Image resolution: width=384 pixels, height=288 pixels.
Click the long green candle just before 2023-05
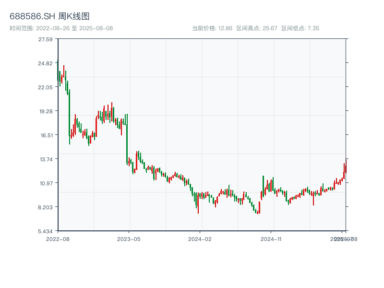pos(127,139)
